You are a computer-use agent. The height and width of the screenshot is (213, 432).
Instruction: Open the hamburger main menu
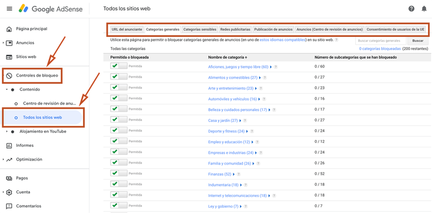[9, 9]
